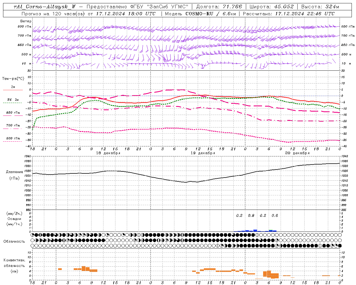Click the 0.8 precipitation amount
Viewport: 356px width, 285px height.
[251, 216]
